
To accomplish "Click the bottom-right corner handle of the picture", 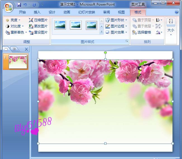I will tap(172, 144).
